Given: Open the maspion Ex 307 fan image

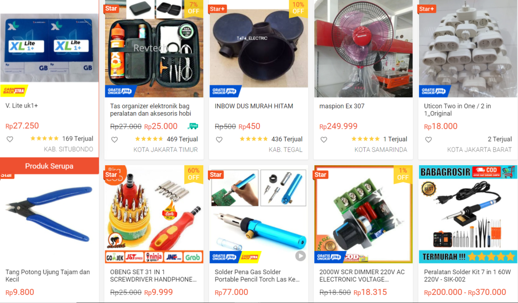Looking at the screenshot, I should (x=363, y=48).
